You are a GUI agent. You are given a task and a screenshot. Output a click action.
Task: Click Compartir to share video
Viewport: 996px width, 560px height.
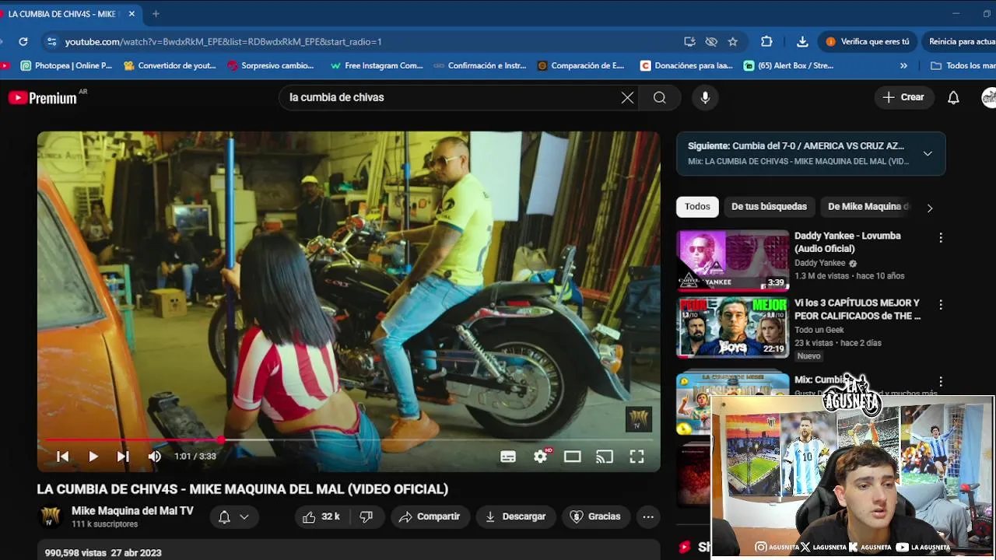430,516
